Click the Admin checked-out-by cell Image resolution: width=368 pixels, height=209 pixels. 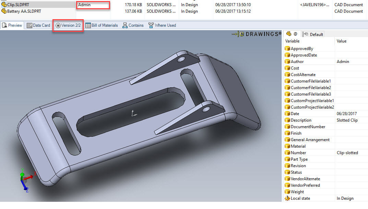pos(93,5)
